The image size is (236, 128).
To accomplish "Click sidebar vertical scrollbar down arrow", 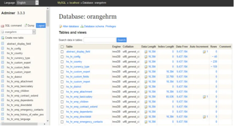I will [x=48, y=121].
